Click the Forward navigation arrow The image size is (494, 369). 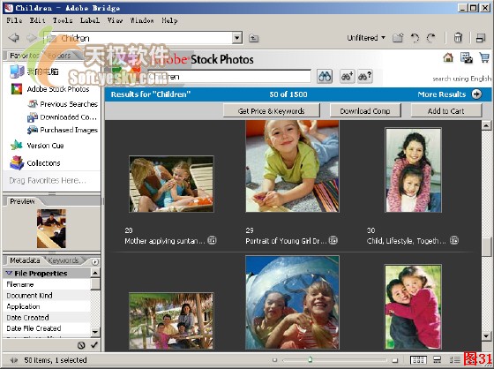[31, 38]
